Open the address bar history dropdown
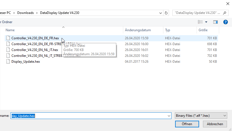This screenshot has height=131, width=232. pos(160,13)
